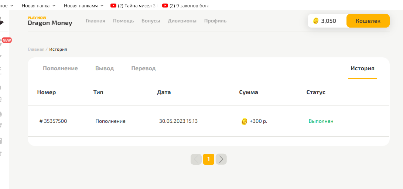Go to the next page with the right arrow
This screenshot has width=403, height=189.
tap(221, 159)
